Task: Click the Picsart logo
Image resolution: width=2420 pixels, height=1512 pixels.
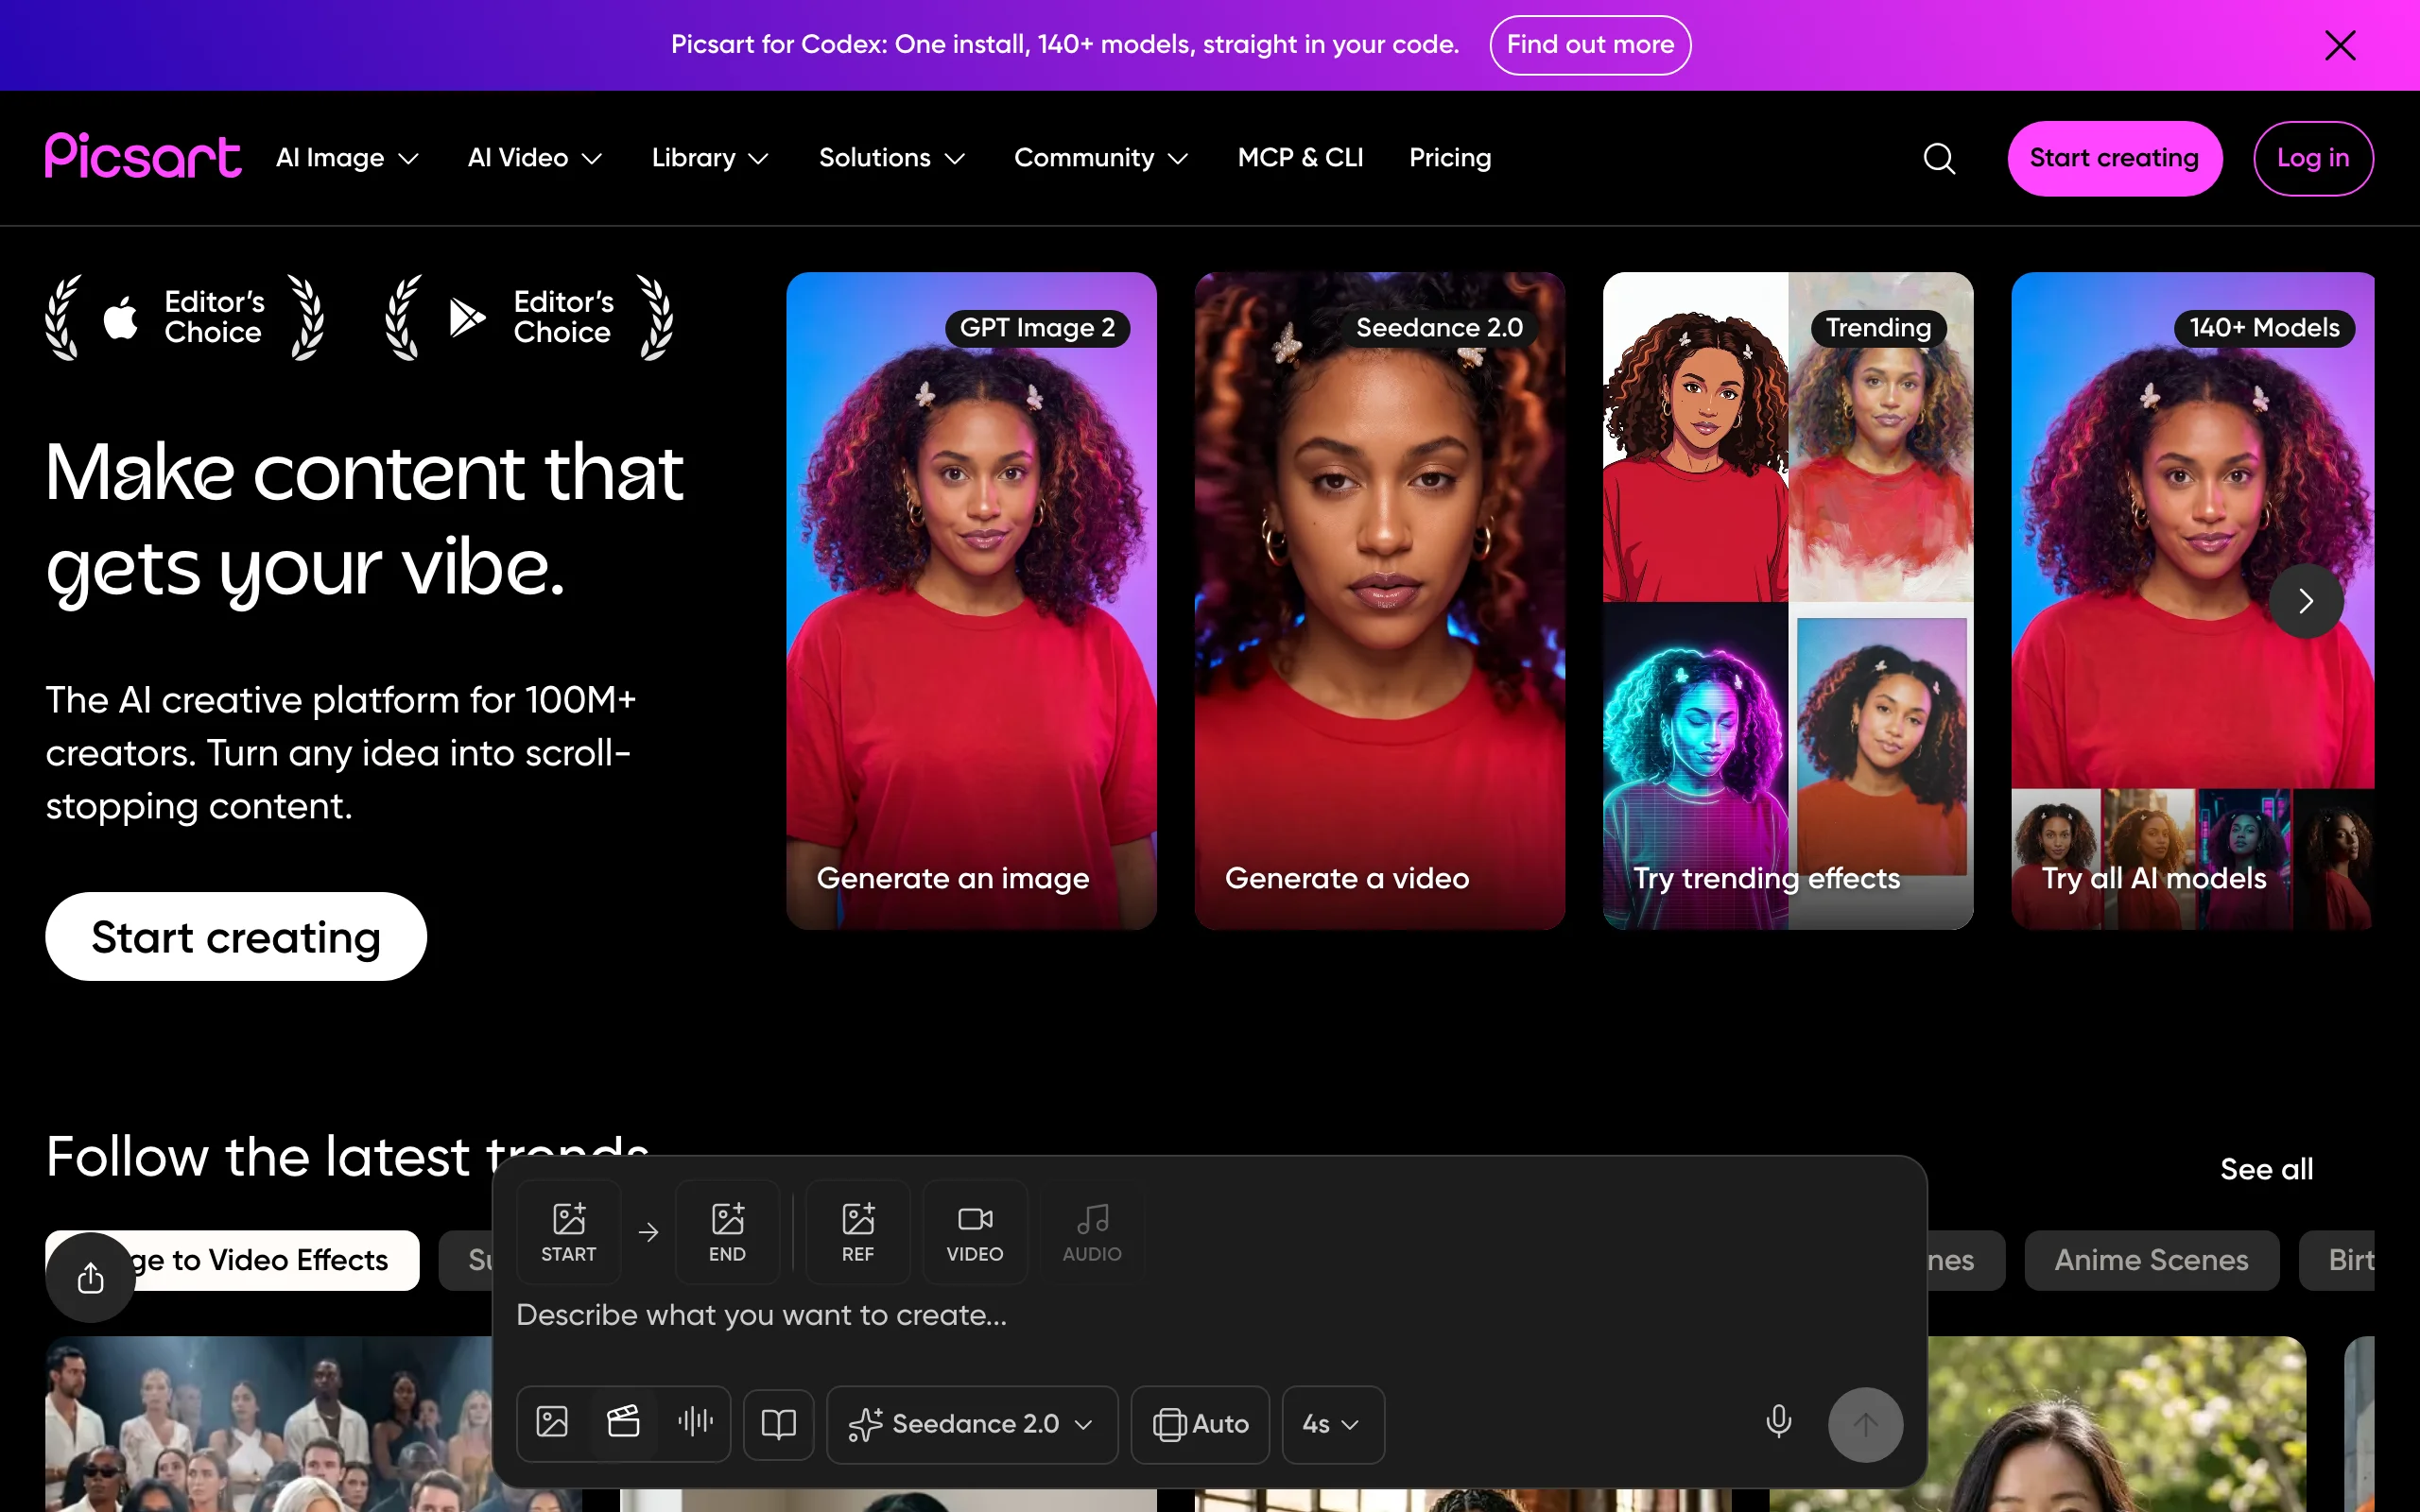Action: point(143,157)
